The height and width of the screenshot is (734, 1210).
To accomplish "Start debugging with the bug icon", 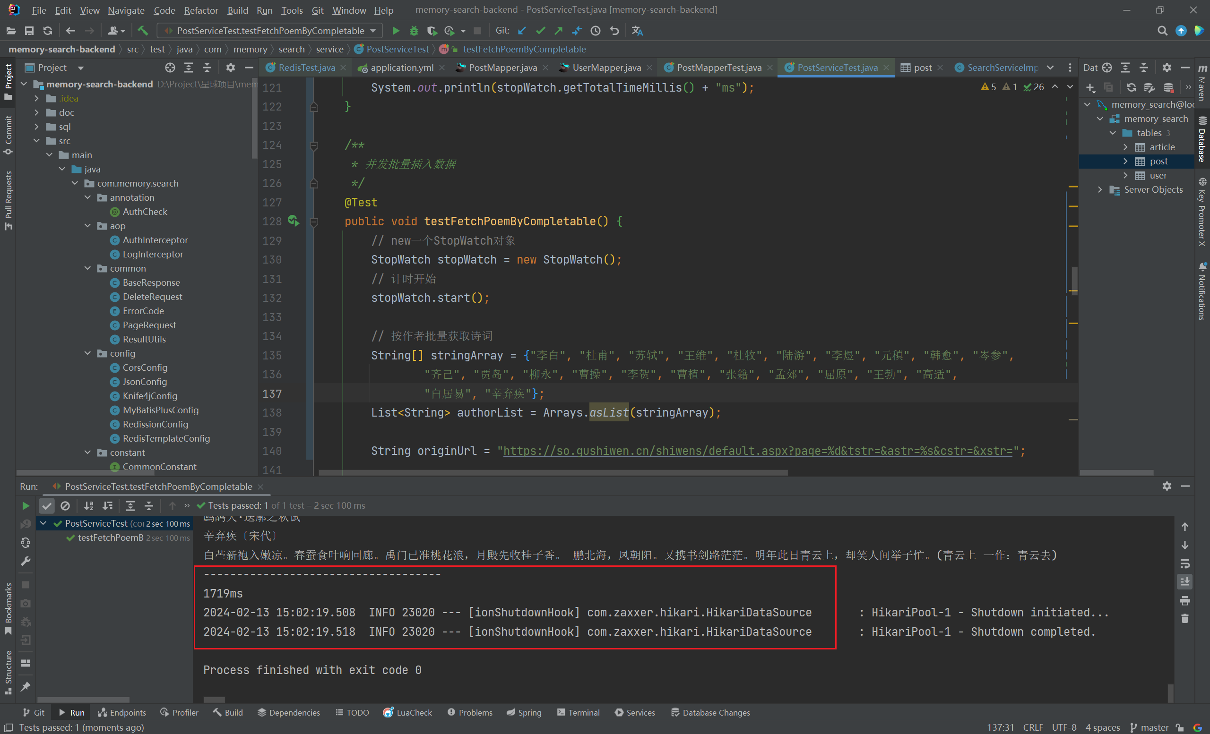I will 414,31.
